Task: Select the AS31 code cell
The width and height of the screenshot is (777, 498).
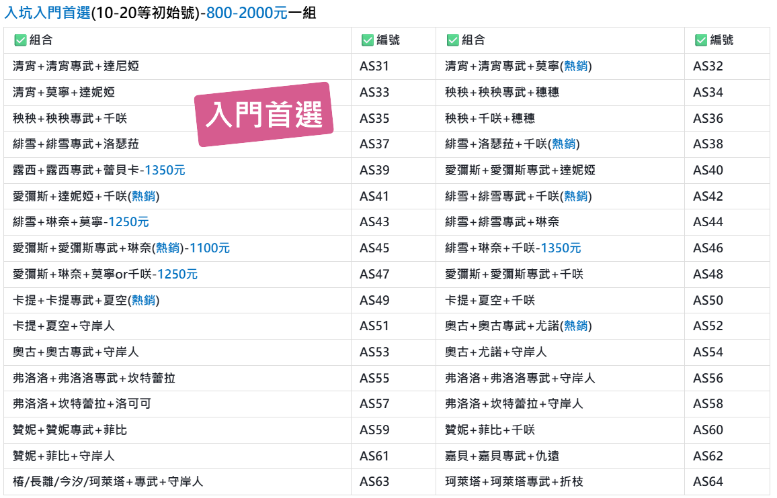Action: (393, 66)
